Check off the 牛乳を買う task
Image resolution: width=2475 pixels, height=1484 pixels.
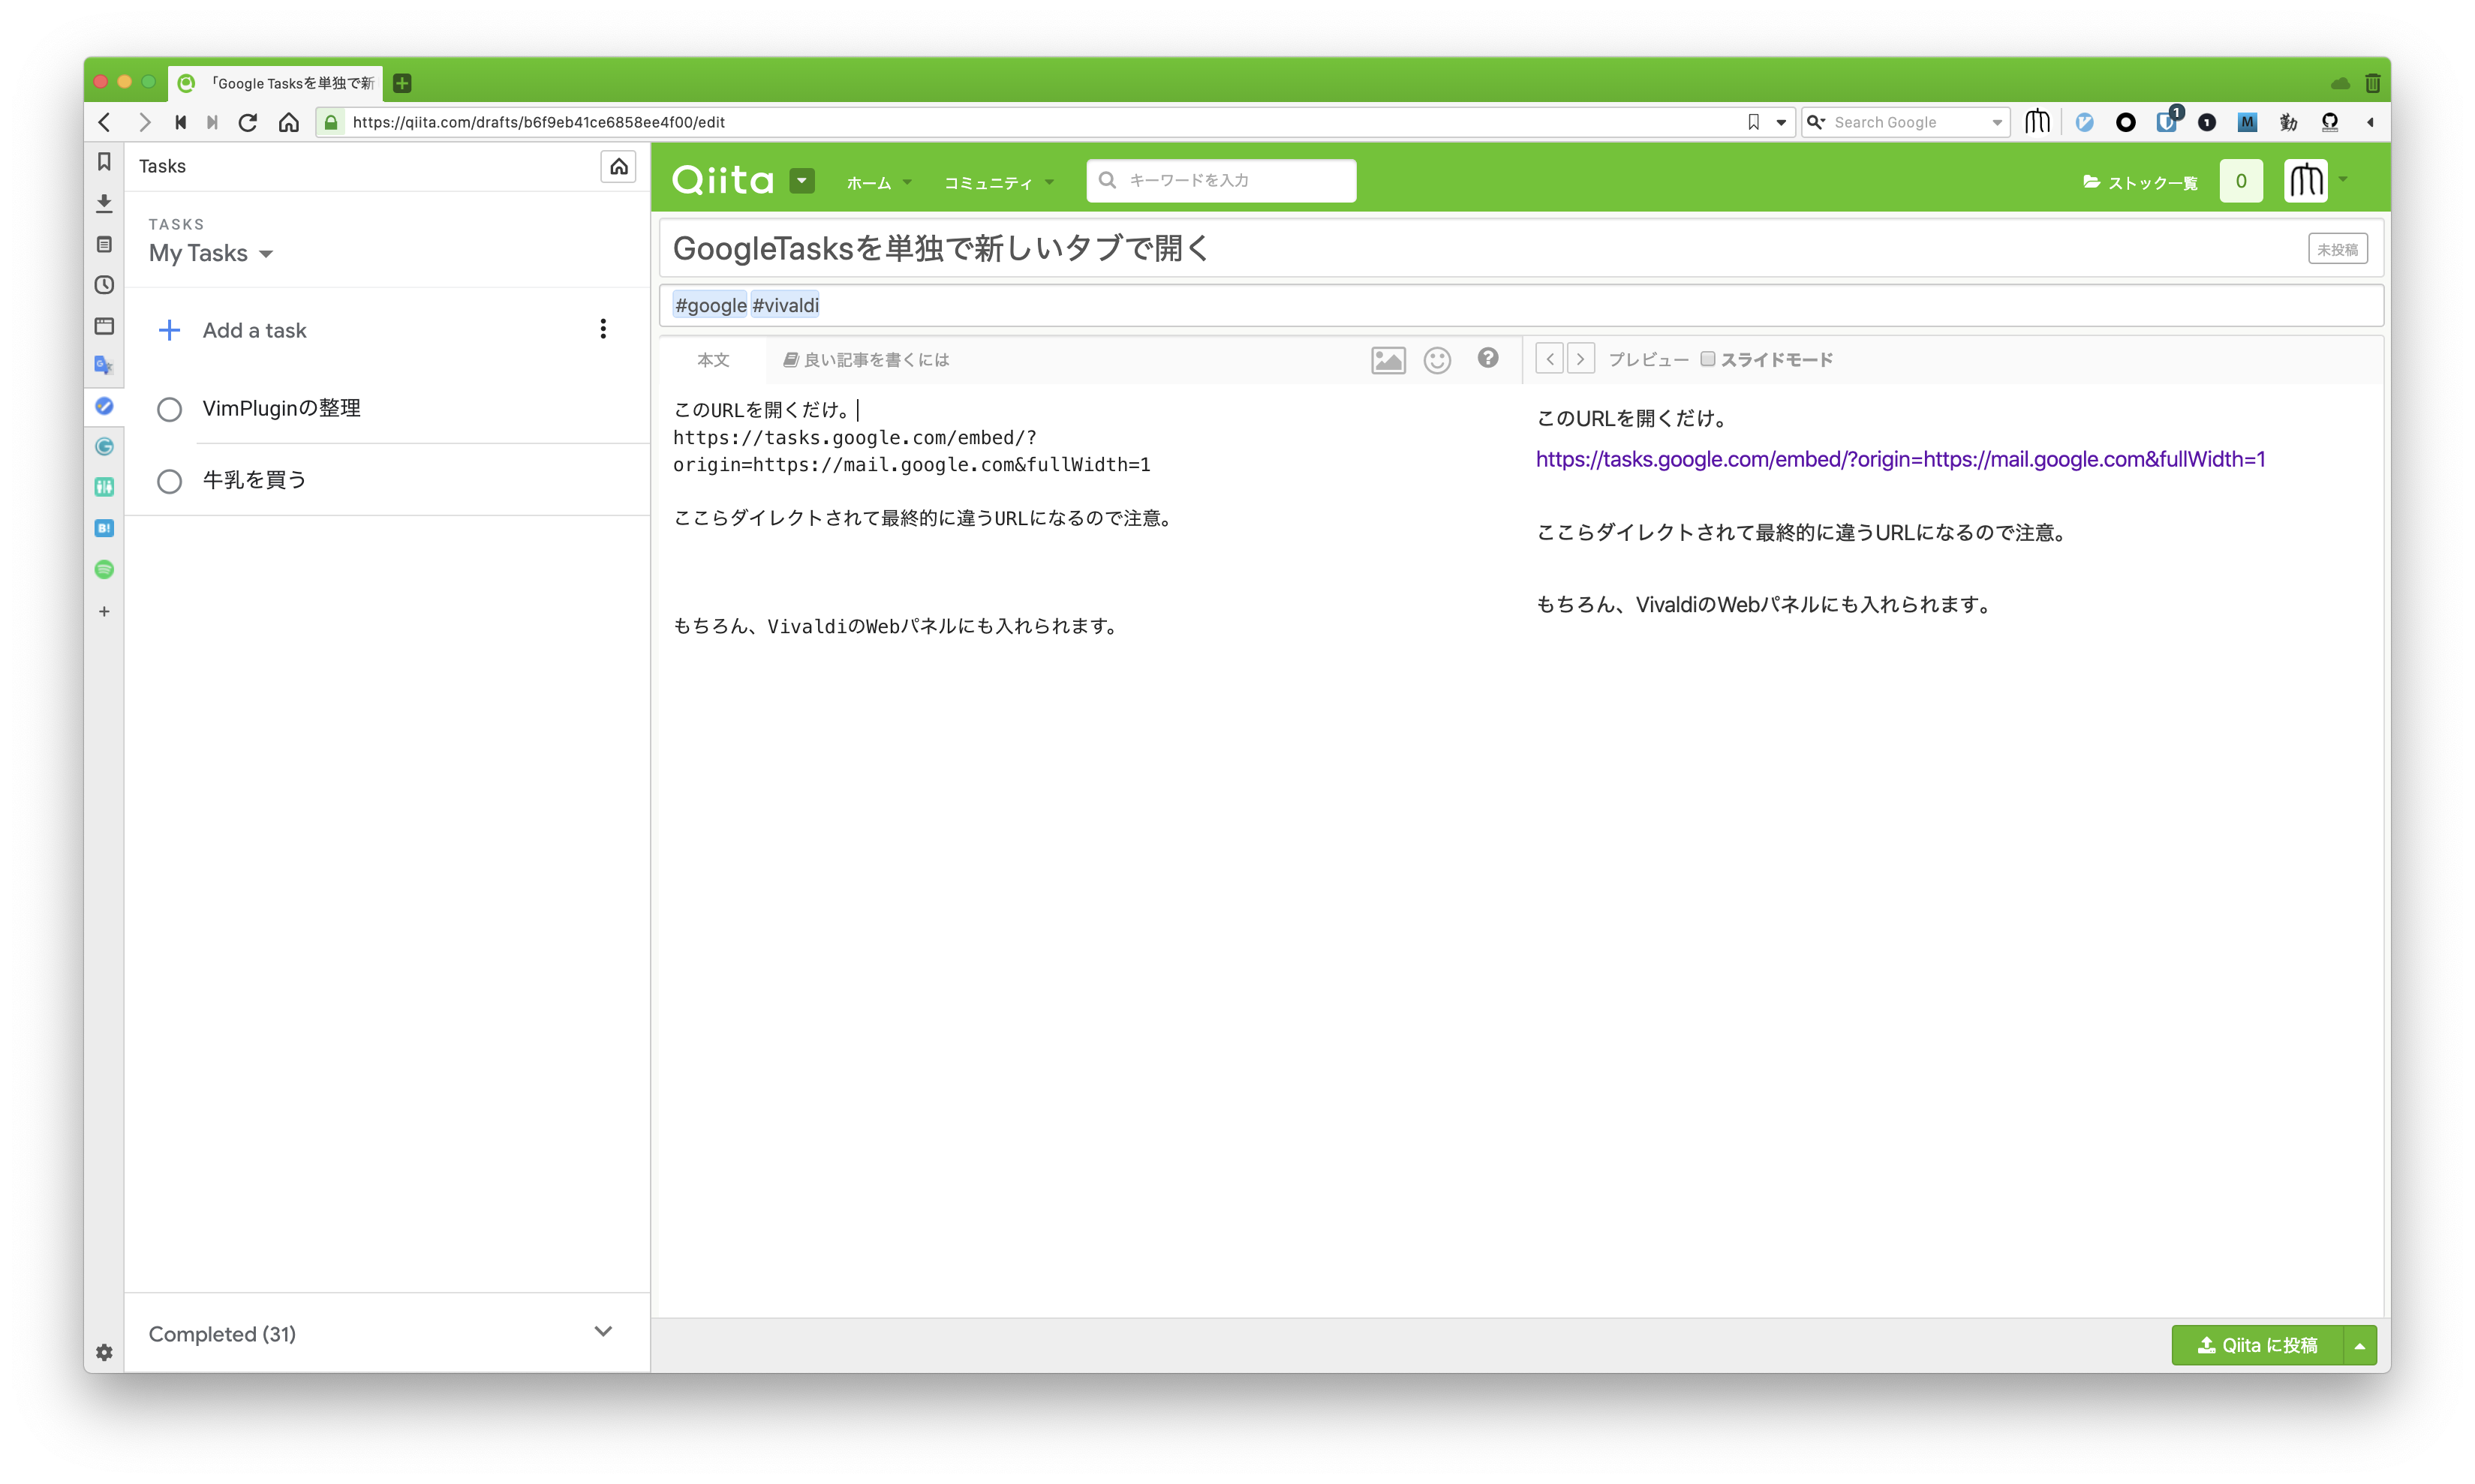point(169,481)
